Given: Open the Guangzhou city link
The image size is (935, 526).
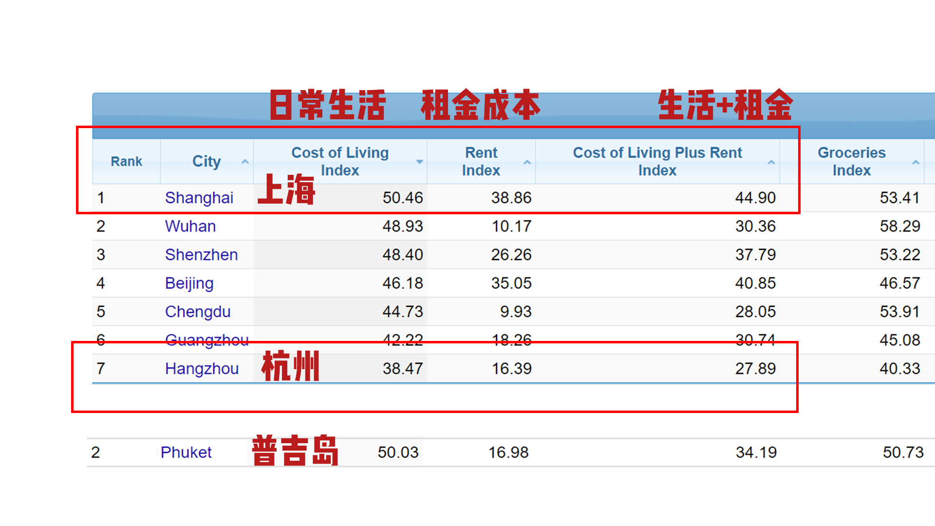Looking at the screenshot, I should 206,339.
